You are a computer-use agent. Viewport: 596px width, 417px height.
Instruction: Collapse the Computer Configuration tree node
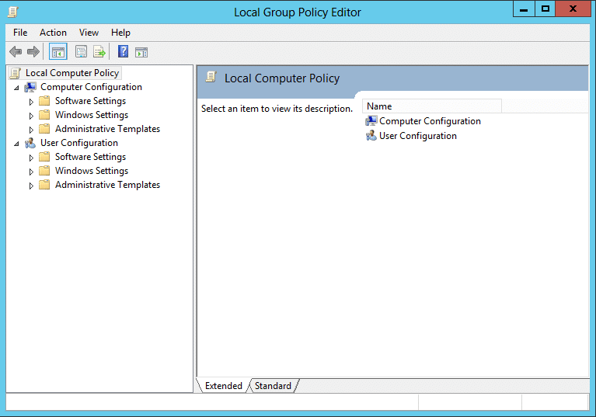click(16, 88)
